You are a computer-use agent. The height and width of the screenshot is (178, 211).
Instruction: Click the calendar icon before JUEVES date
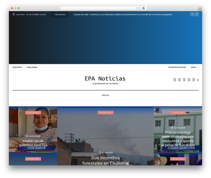click(14, 14)
